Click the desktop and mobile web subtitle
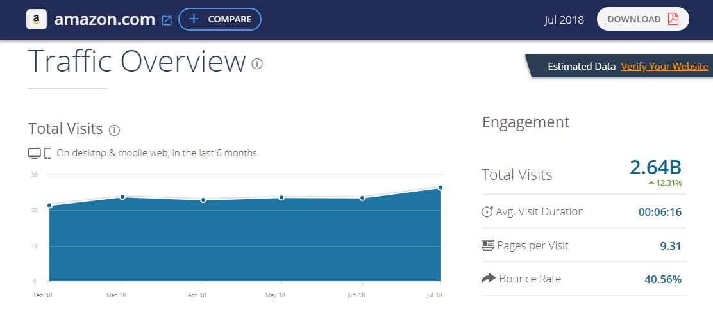 pos(157,153)
